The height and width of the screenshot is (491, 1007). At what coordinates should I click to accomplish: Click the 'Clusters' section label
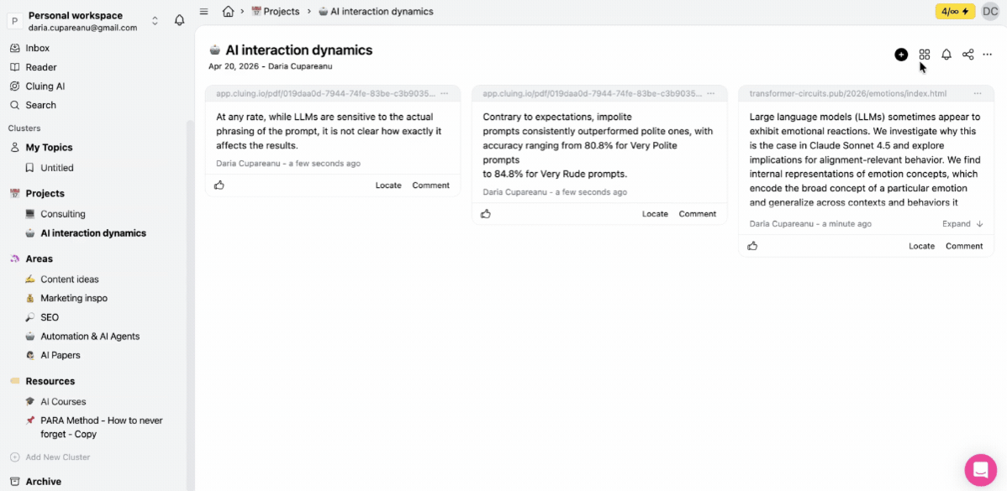point(24,128)
